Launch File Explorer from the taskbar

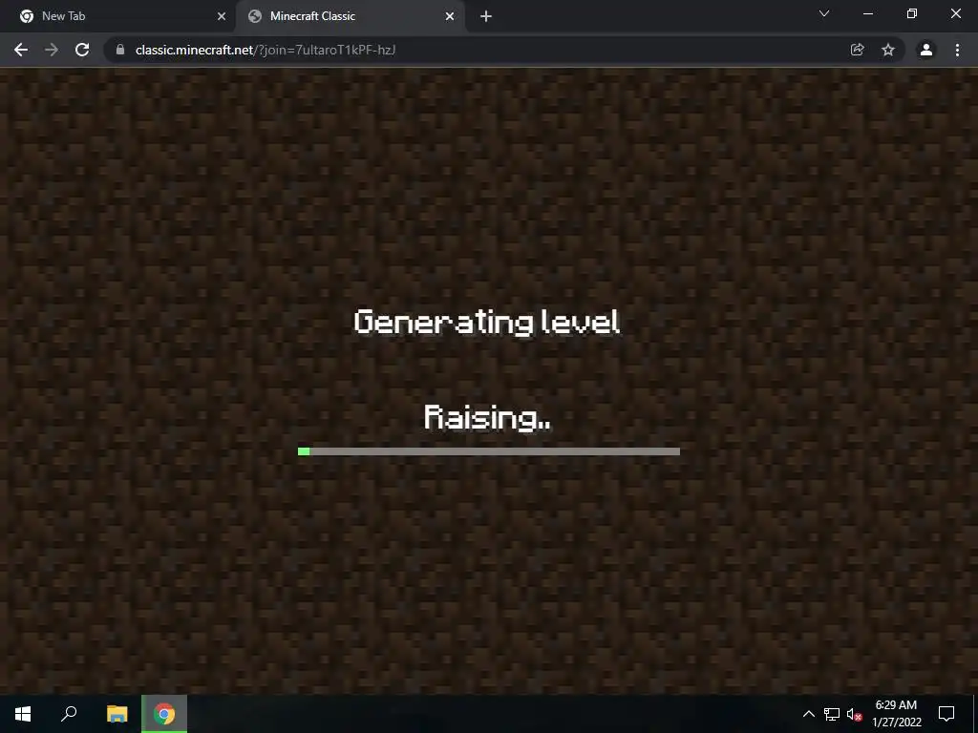click(x=117, y=714)
